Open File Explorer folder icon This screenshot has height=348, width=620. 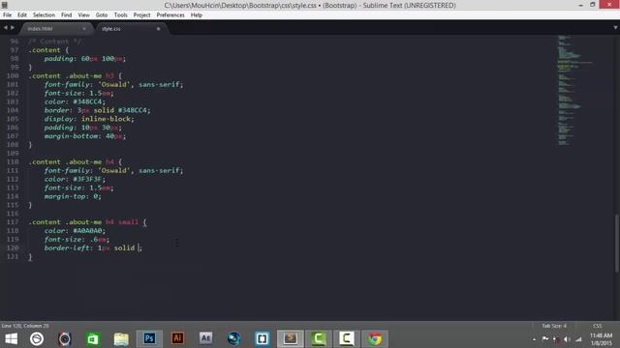(121, 338)
